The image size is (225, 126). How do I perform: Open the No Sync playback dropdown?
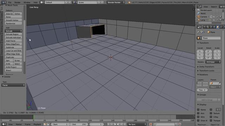click(137, 124)
